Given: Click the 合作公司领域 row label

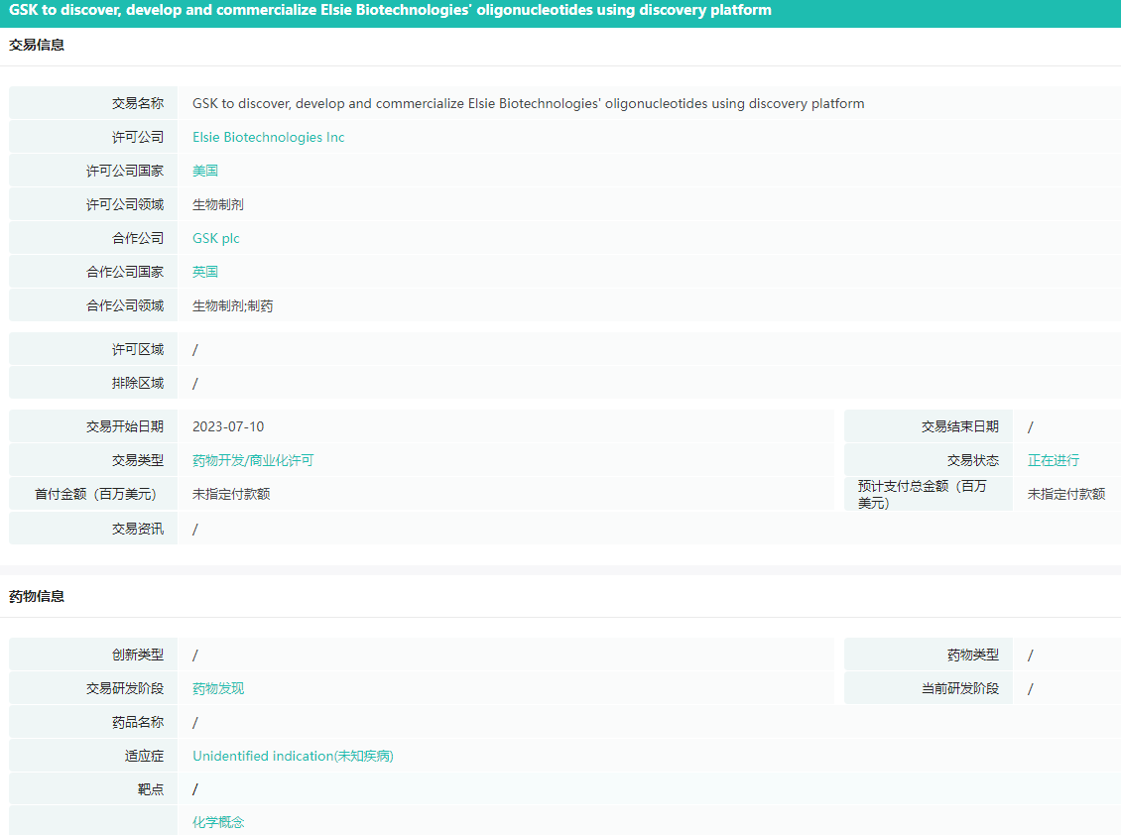Looking at the screenshot, I should point(124,306).
